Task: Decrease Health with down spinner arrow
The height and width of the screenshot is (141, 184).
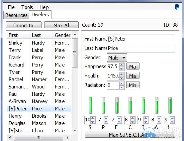Action: (122, 78)
